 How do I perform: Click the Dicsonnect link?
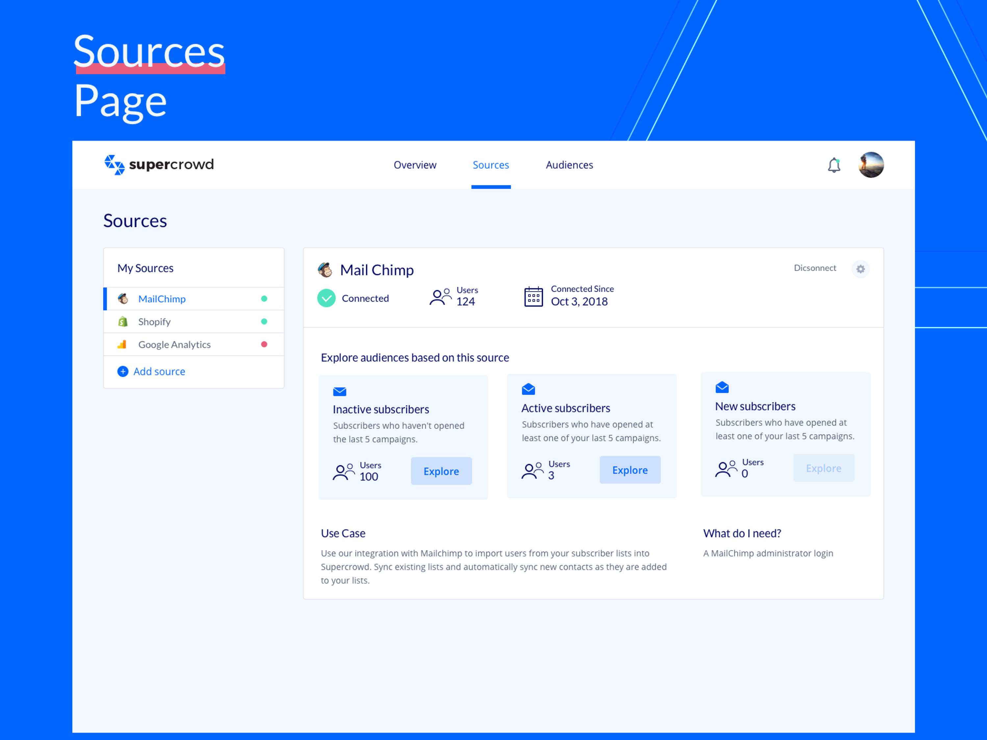[x=815, y=268]
